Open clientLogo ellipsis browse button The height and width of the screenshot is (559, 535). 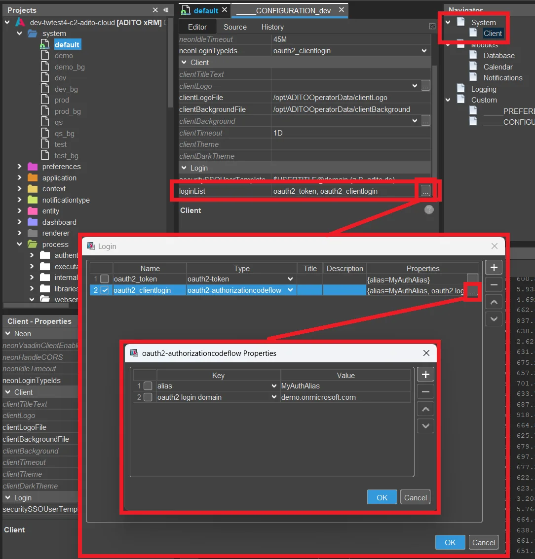pos(425,86)
